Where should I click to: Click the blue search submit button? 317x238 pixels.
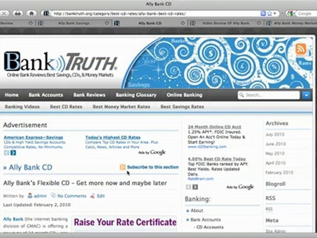point(306,95)
